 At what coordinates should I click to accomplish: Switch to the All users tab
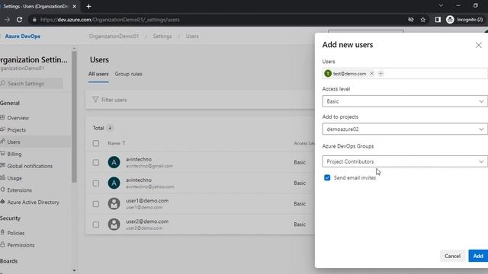[x=98, y=74]
